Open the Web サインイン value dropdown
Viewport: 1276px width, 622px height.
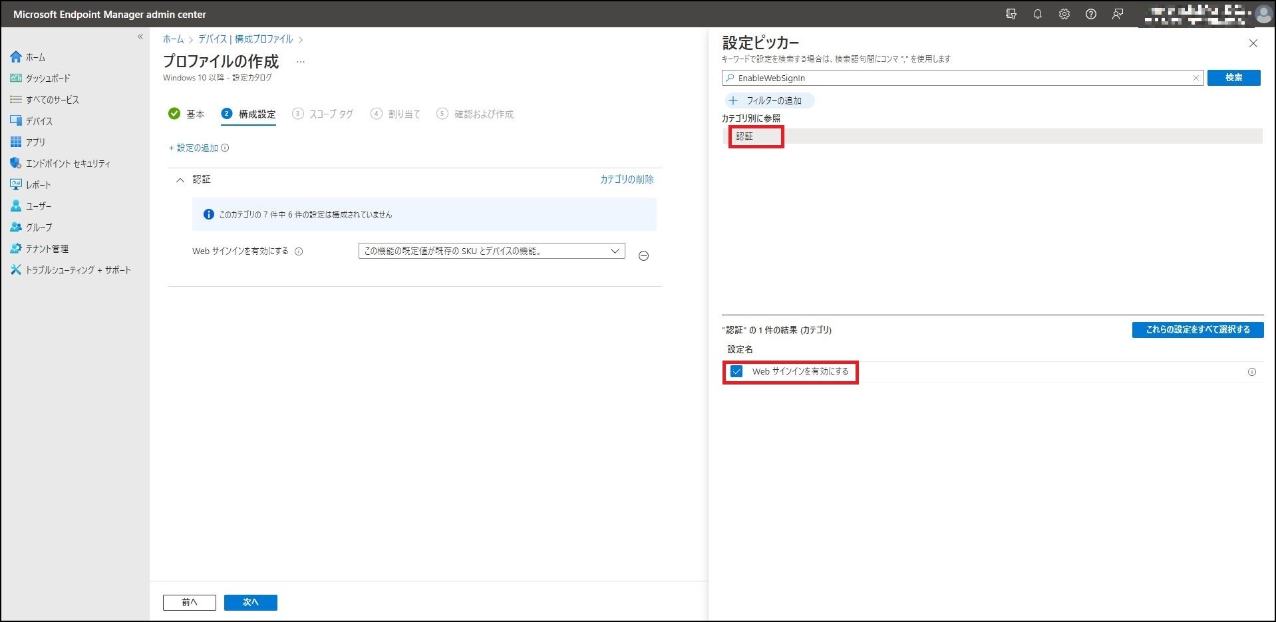coord(492,251)
